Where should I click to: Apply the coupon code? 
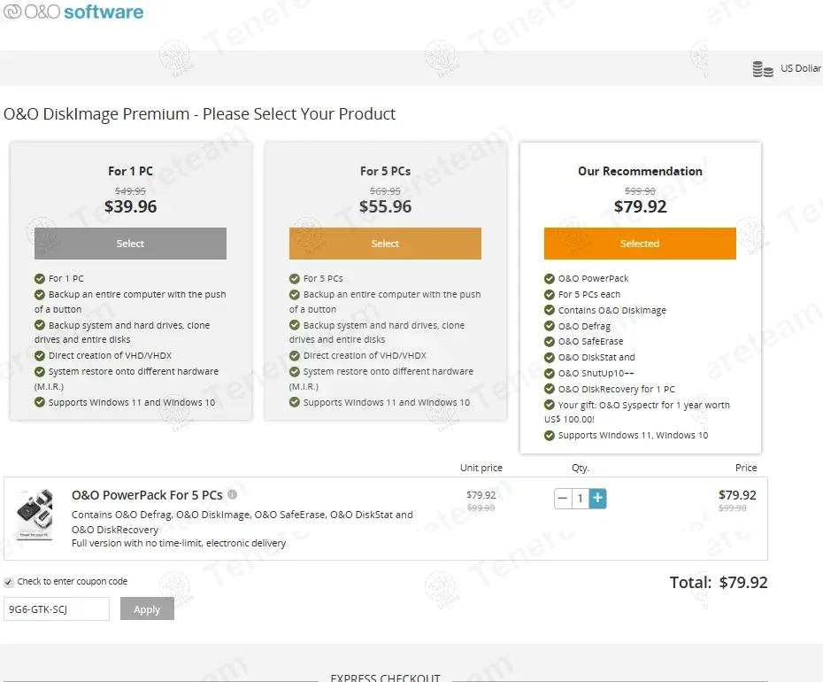(147, 609)
